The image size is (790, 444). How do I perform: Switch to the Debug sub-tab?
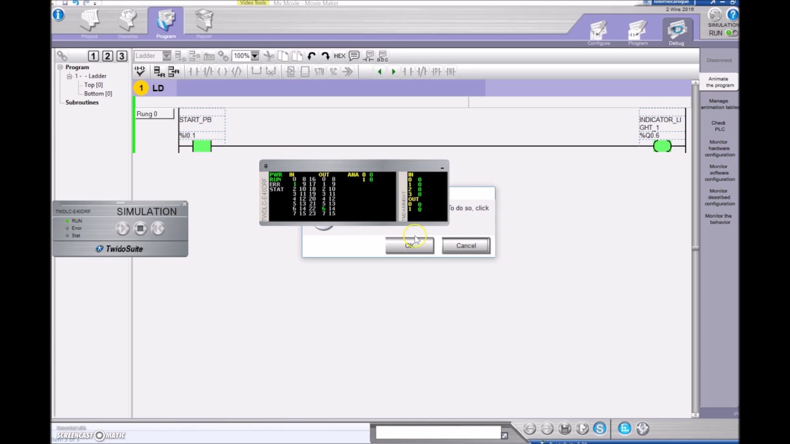pos(676,33)
